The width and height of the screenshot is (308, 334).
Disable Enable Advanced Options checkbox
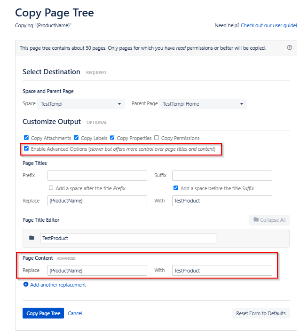(26, 148)
